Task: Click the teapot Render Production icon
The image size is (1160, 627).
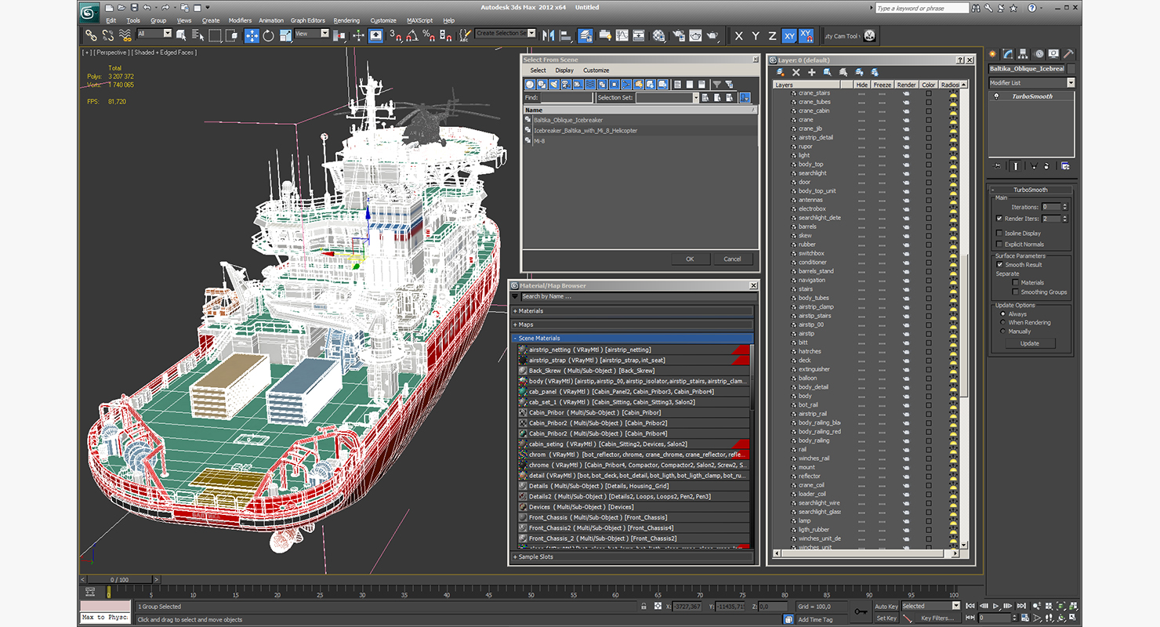Action: point(712,35)
